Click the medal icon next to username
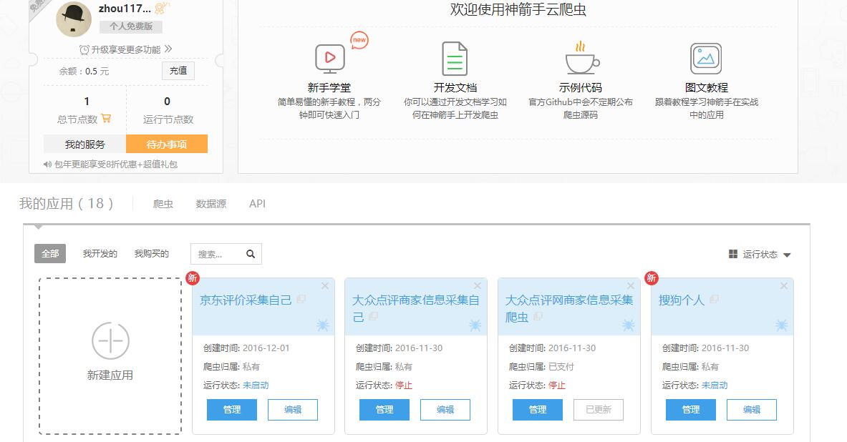847x442 pixels. (162, 8)
